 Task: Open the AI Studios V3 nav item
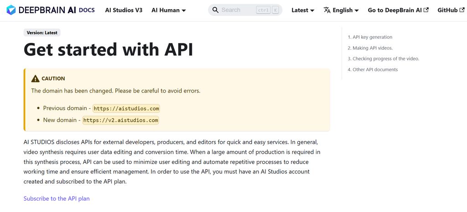[x=124, y=10]
